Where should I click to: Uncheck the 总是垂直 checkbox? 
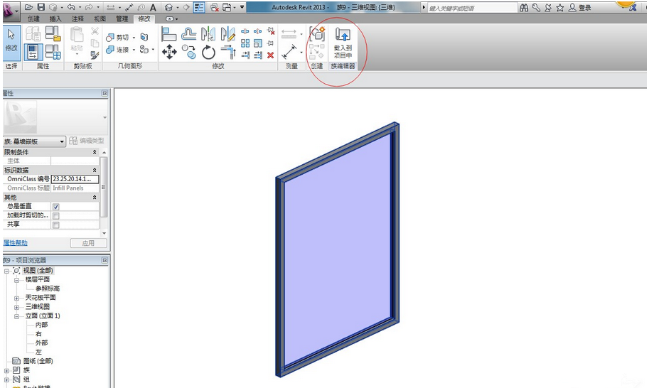[x=56, y=207]
